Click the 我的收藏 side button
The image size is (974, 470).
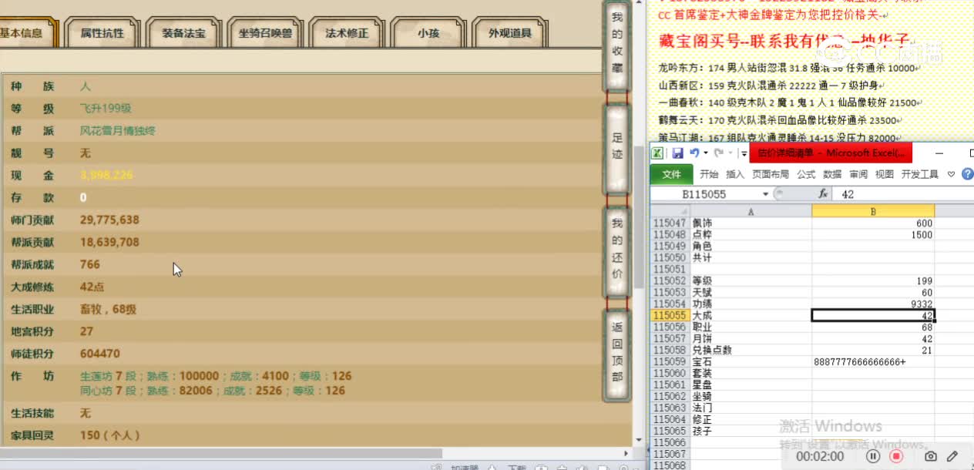click(616, 45)
